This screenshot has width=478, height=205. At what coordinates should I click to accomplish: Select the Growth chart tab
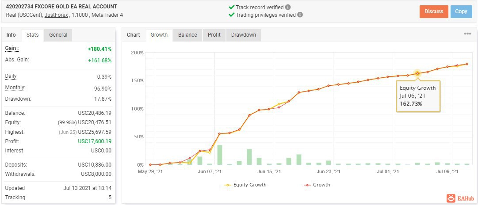click(159, 35)
